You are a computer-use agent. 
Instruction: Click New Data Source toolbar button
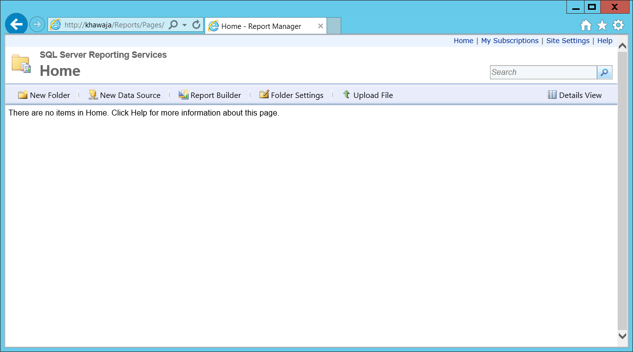(124, 95)
